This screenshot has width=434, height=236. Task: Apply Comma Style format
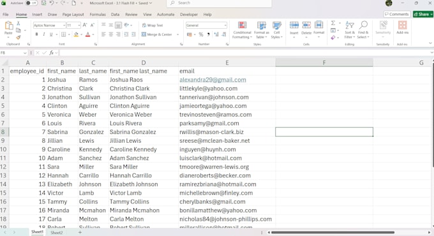[x=208, y=34]
